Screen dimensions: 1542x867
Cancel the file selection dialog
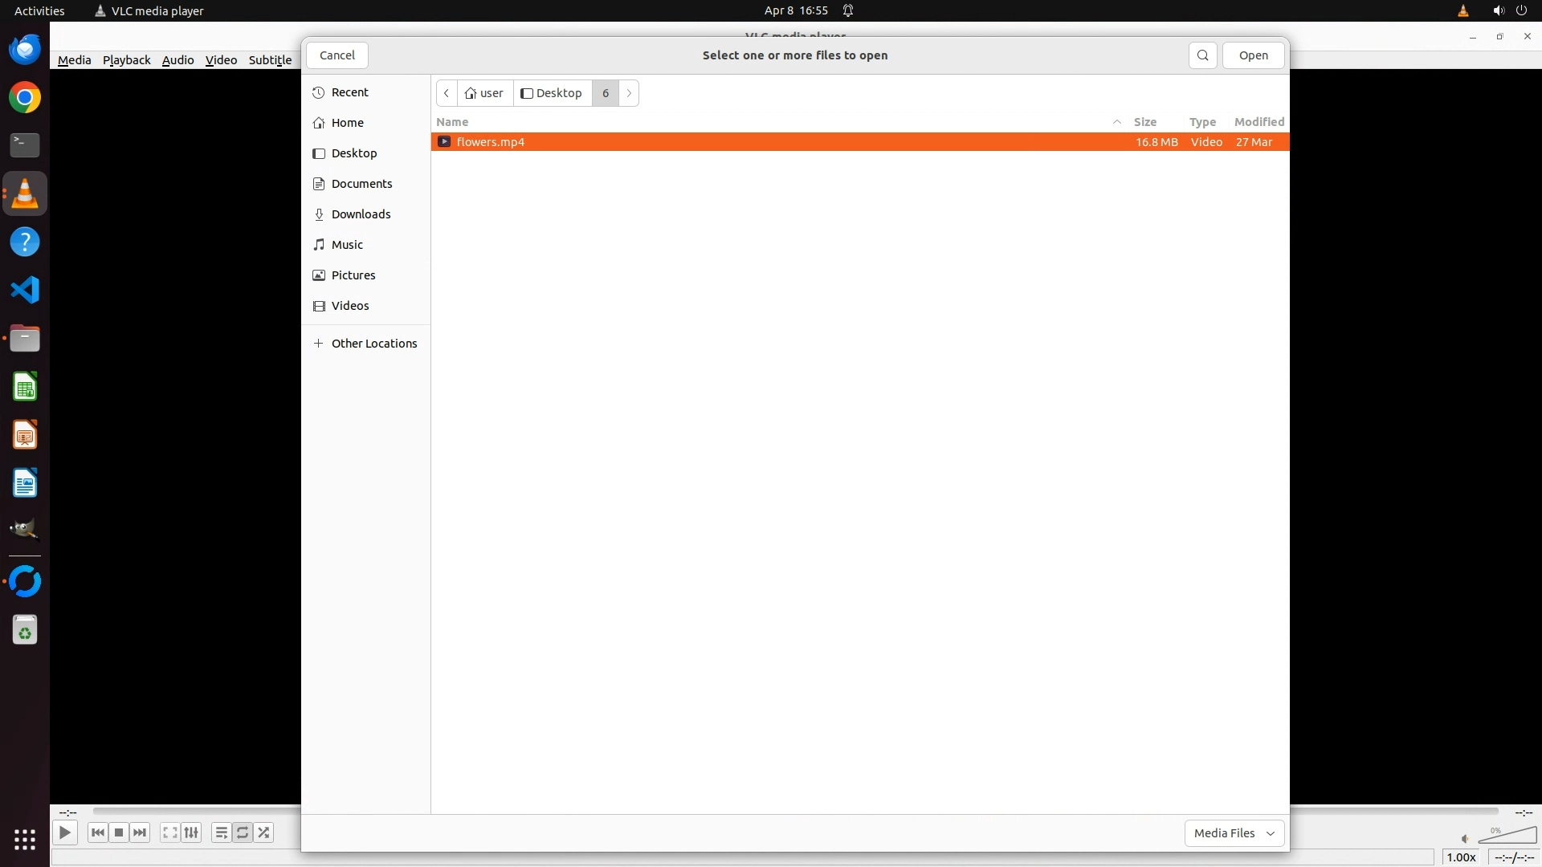337,55
